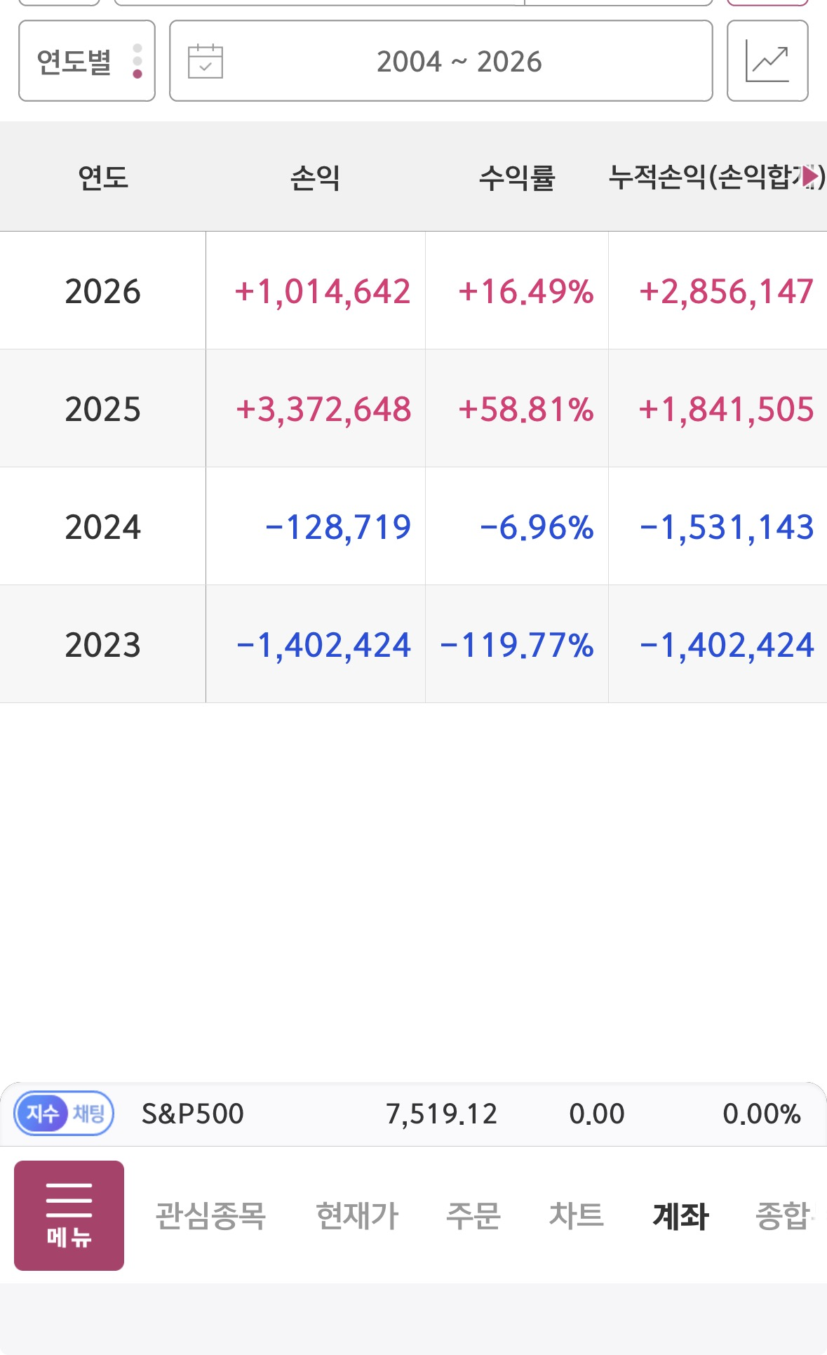Toggle the 지수 index ticker mode
827x1355 pixels.
tap(42, 1113)
